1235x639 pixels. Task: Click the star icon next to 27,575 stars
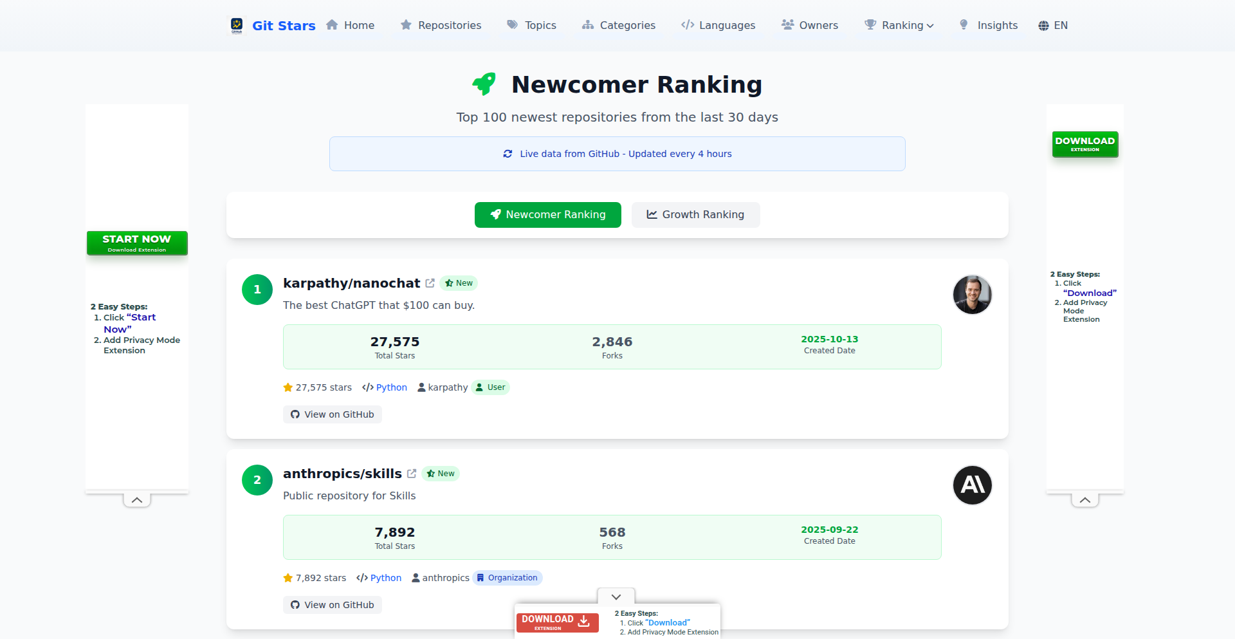pos(288,387)
